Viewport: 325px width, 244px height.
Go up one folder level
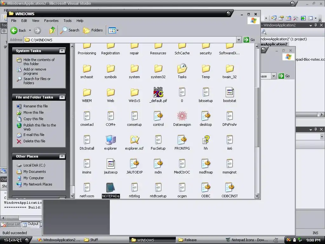(x=52, y=30)
